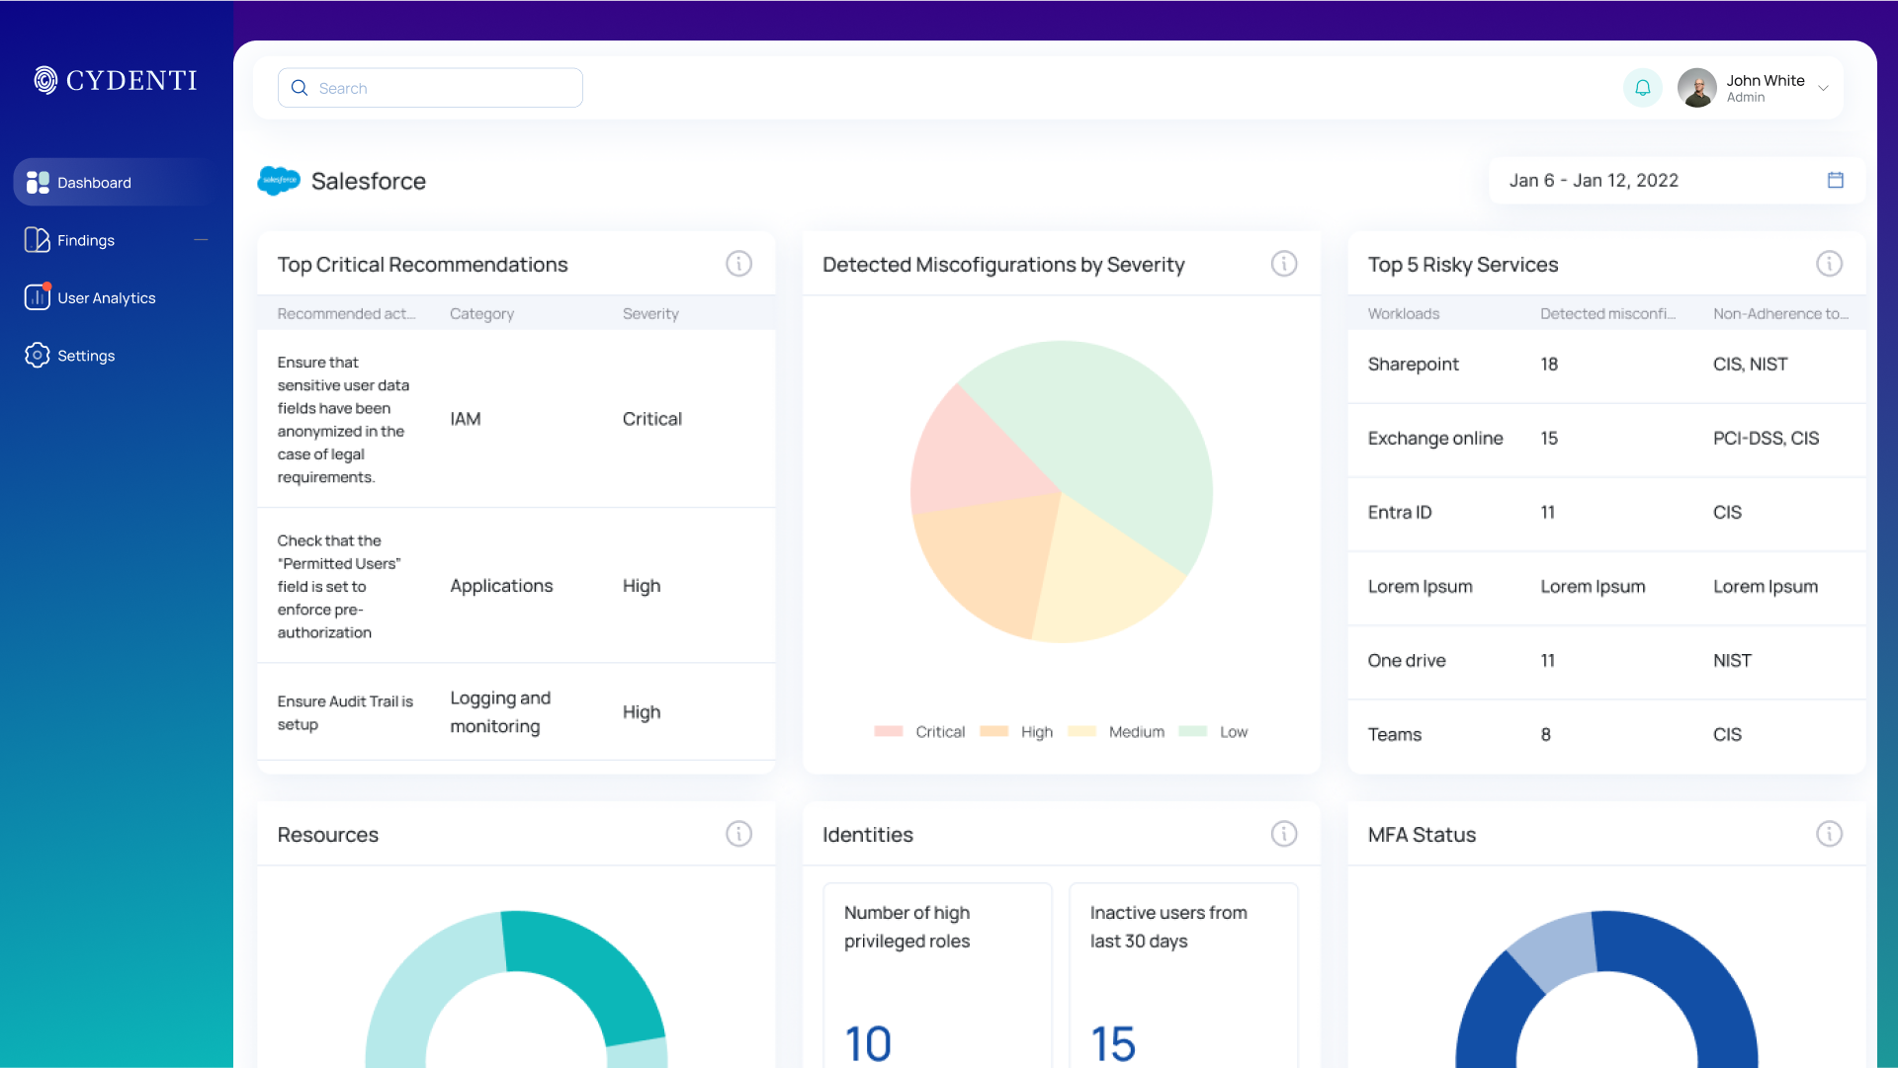1898x1068 pixels.
Task: Open the Findings menu item
Action: pos(117,240)
